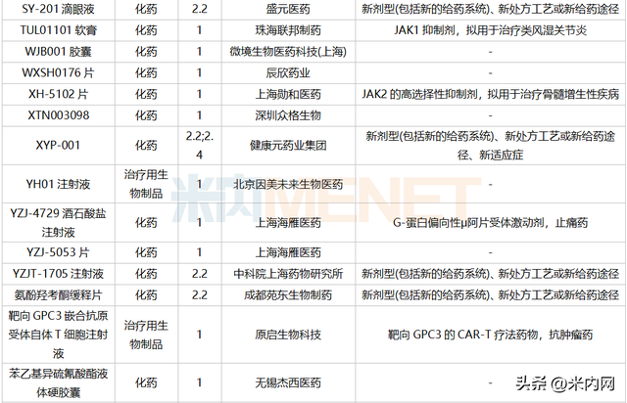This screenshot has width=627, height=403.
Task: Click WXSH0176 片 cell
Action: [x=59, y=73]
